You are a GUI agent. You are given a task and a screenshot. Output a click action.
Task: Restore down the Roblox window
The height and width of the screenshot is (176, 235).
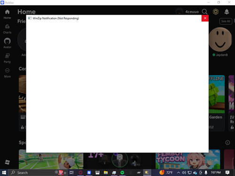pos(219,2)
